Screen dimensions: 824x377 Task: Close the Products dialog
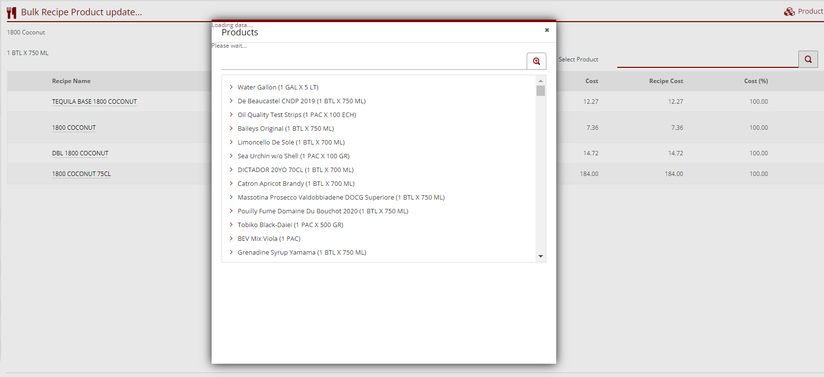(x=546, y=30)
